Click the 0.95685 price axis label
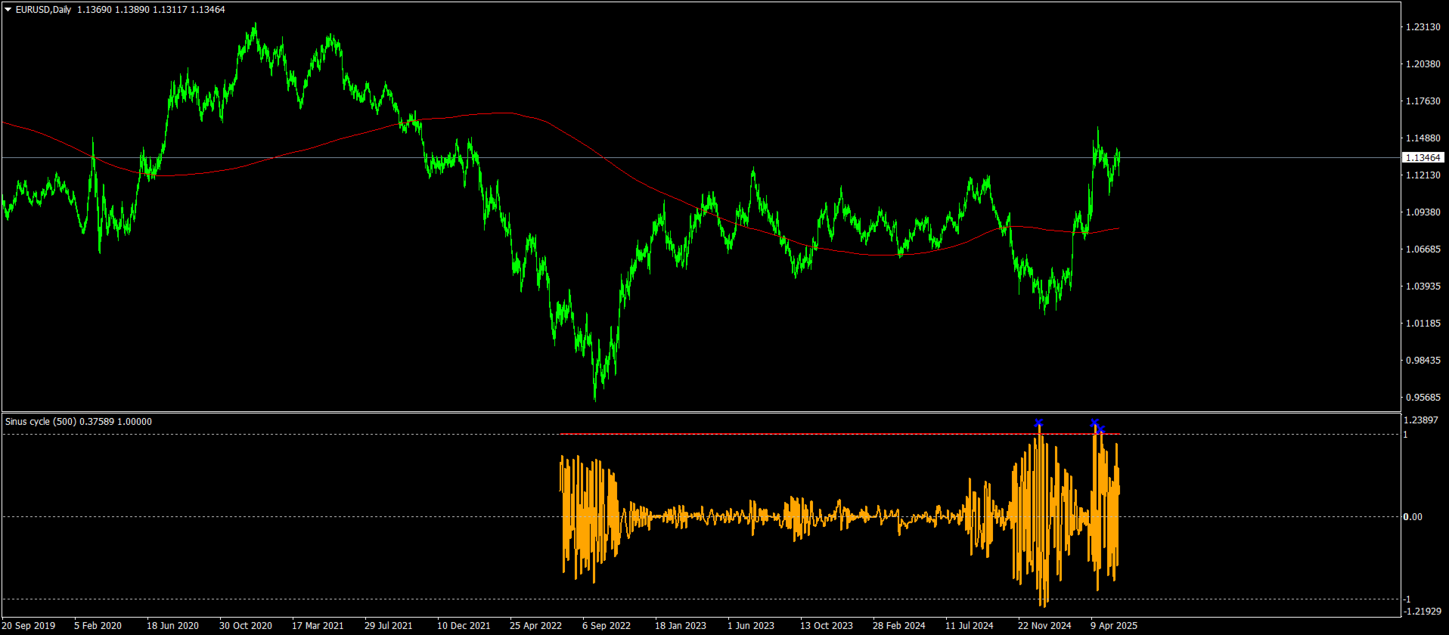Image resolution: width=1449 pixels, height=635 pixels. (1423, 398)
